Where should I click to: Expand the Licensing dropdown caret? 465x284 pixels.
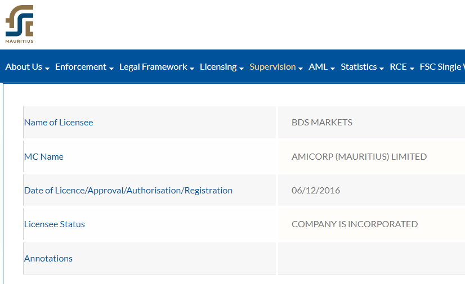(242, 69)
